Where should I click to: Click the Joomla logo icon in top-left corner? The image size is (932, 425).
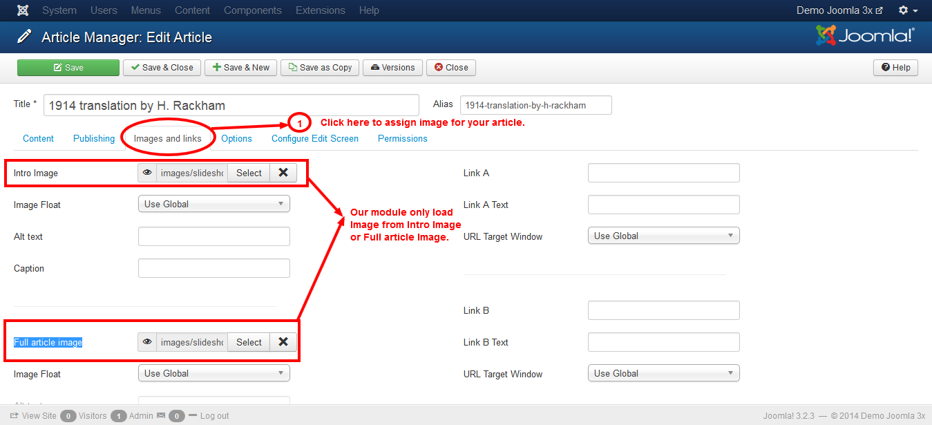[x=23, y=10]
